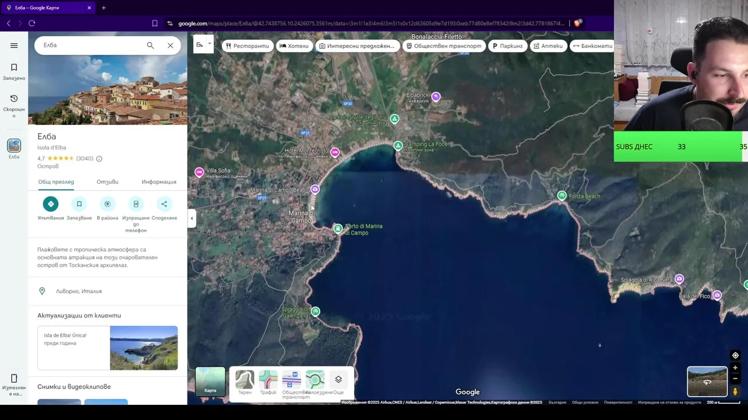This screenshot has height=420, width=748.
Task: Switch to the Карта map layer
Action: click(210, 381)
